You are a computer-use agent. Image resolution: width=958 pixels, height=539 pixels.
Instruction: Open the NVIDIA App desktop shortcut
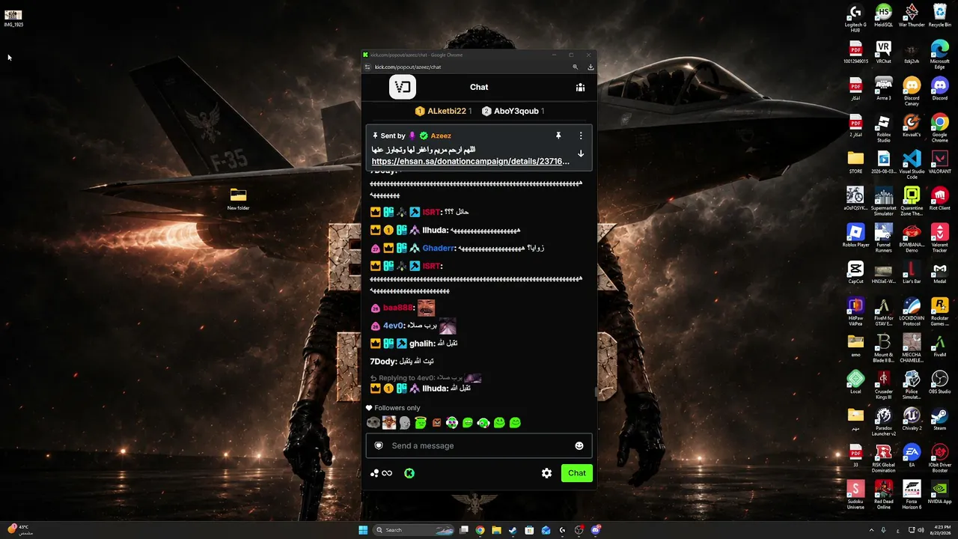pyautogui.click(x=940, y=492)
